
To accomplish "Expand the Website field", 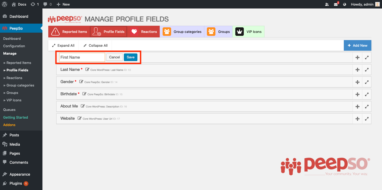I will pyautogui.click(x=367, y=119).
